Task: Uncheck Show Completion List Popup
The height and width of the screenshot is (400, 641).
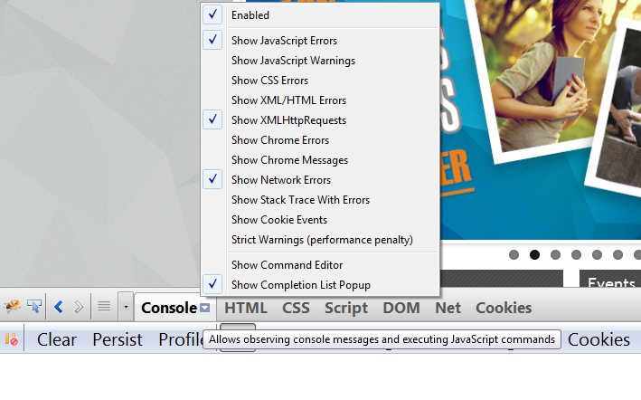Action: point(300,285)
